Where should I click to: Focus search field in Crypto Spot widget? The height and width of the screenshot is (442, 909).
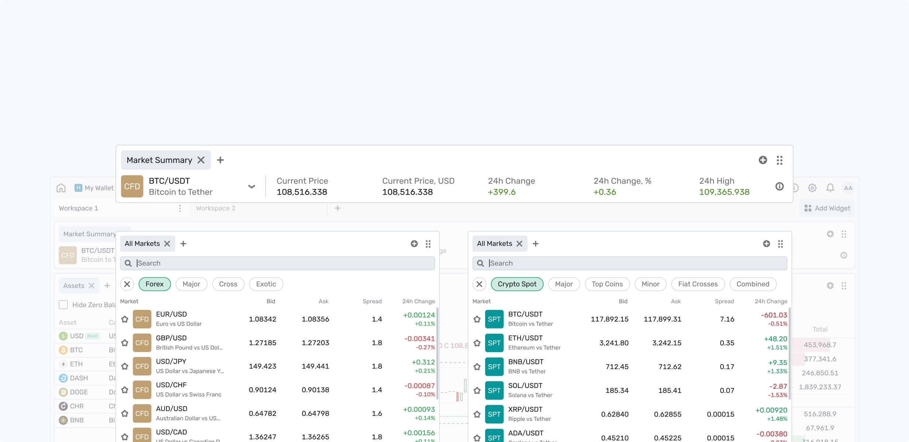630,263
